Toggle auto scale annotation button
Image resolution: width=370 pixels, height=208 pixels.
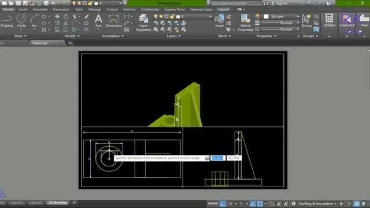(x=286, y=203)
